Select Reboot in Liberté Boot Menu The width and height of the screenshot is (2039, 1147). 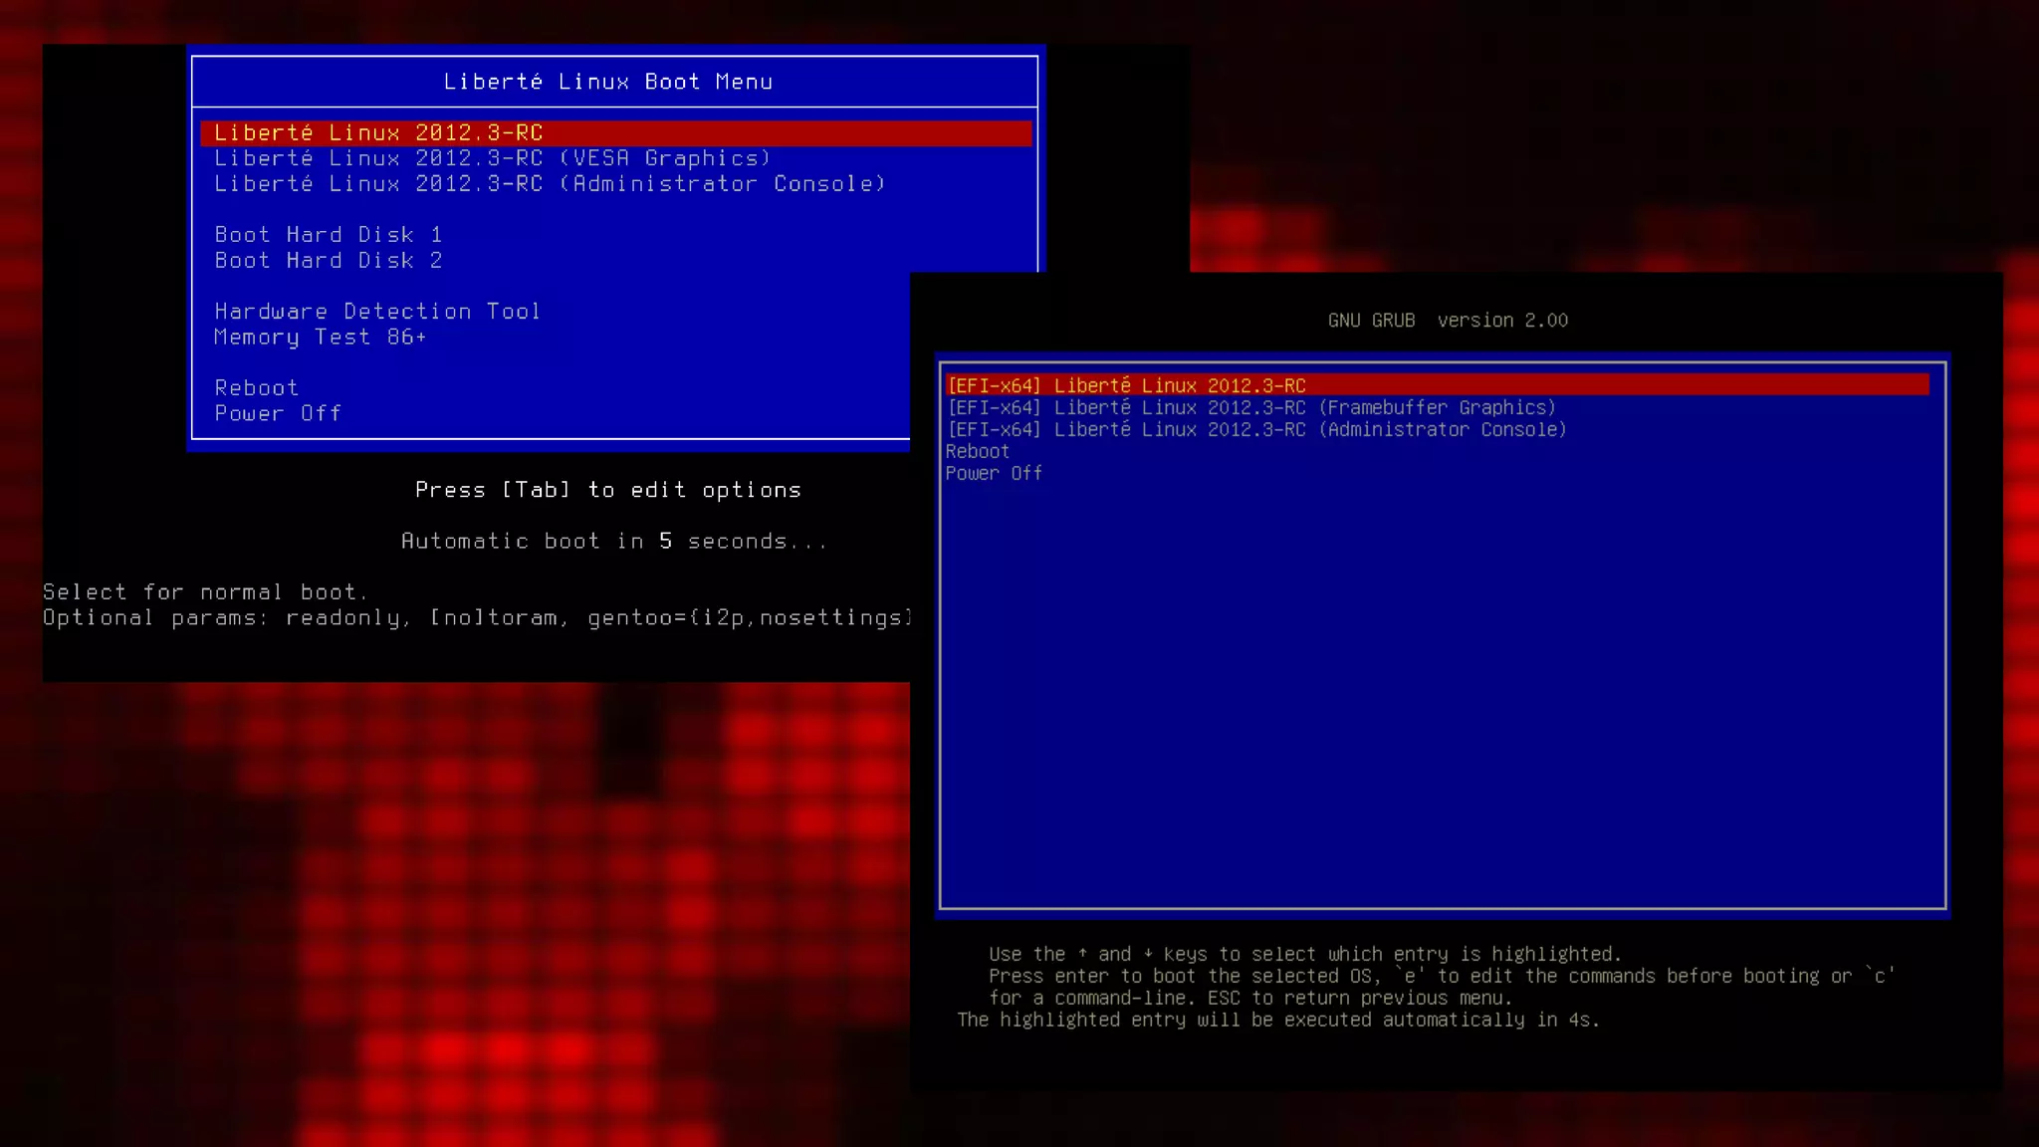click(x=256, y=388)
